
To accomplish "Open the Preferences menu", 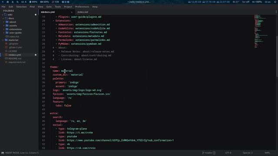I will [x=82, y=7].
